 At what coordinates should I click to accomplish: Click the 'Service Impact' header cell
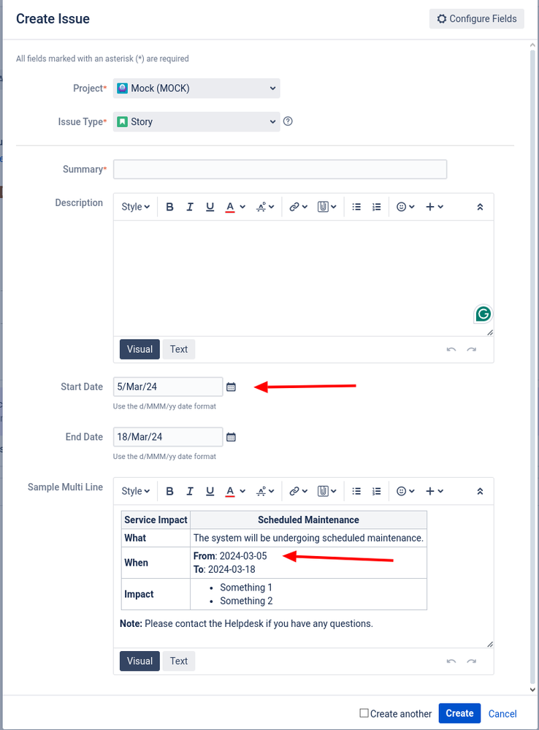(x=156, y=520)
